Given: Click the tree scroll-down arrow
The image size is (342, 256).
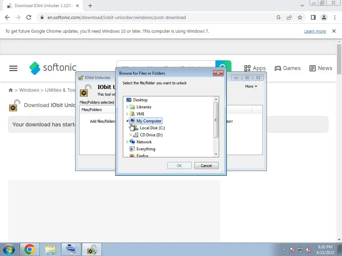Looking at the screenshot, I should [216, 154].
